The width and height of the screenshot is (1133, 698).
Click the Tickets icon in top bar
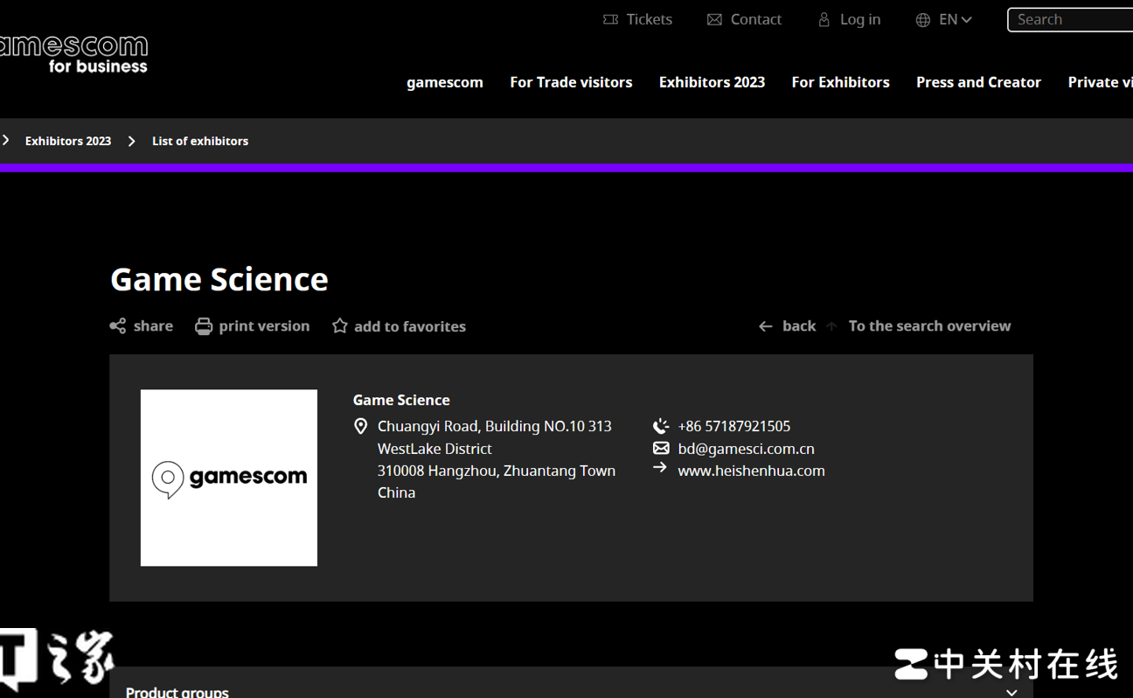[610, 19]
